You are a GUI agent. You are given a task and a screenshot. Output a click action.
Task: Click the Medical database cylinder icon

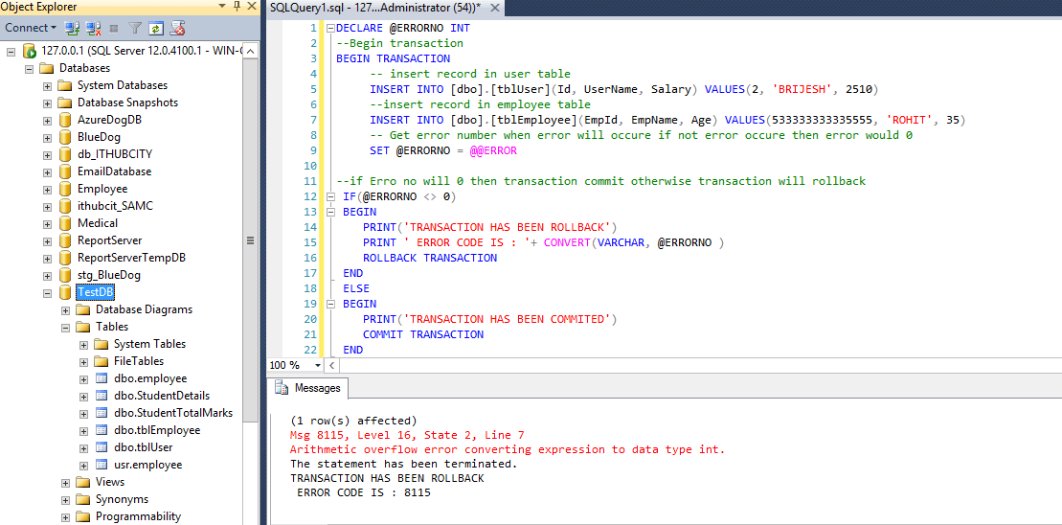[65, 223]
